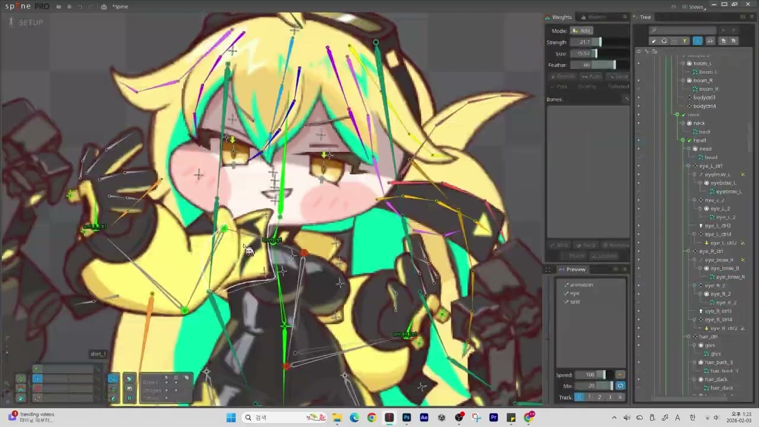Screen dimensions: 759x427
Task: Click the Remove button
Action: [616, 245]
